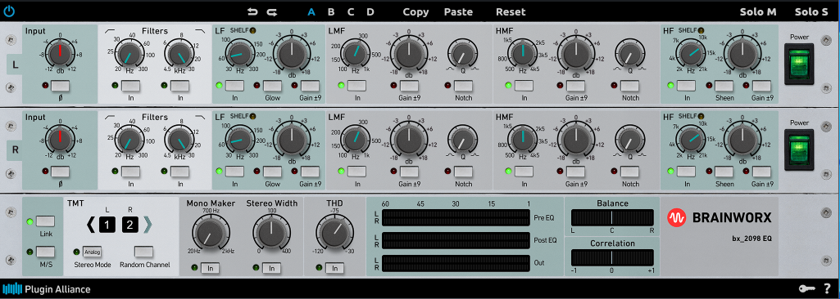This screenshot has height=299, width=840.
Task: Click the Pre EQ level meter
Action: pyautogui.click(x=456, y=217)
